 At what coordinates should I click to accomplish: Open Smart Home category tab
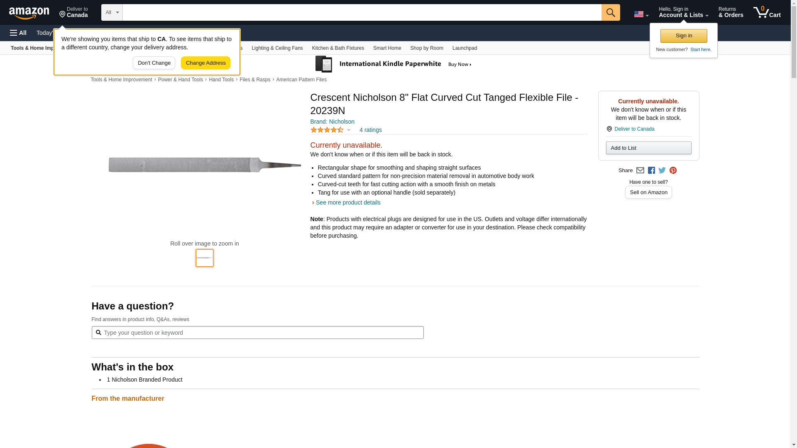[x=387, y=48]
